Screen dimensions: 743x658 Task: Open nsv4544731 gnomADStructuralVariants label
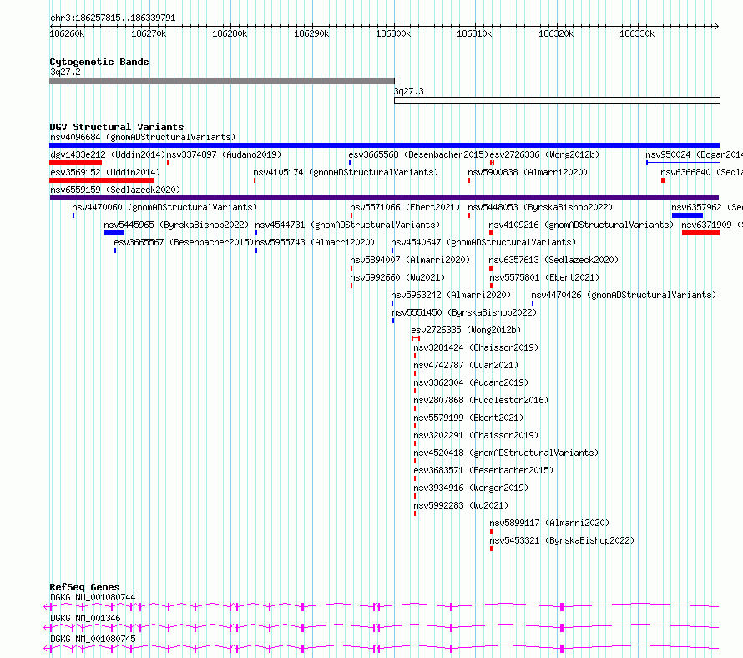pyautogui.click(x=347, y=225)
